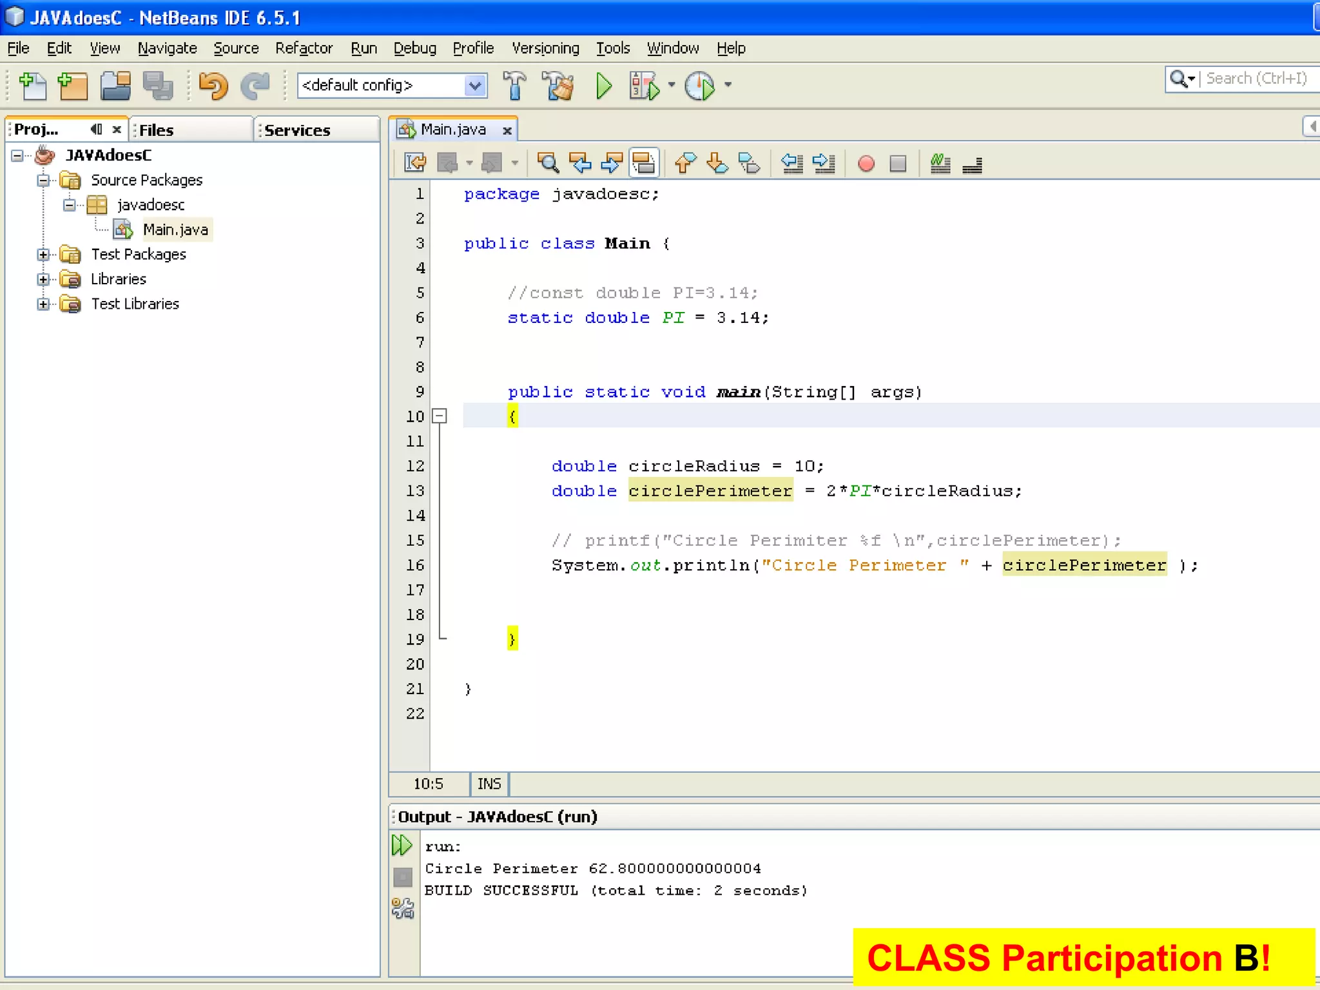
Task: Click the Redo arrow icon
Action: (255, 86)
